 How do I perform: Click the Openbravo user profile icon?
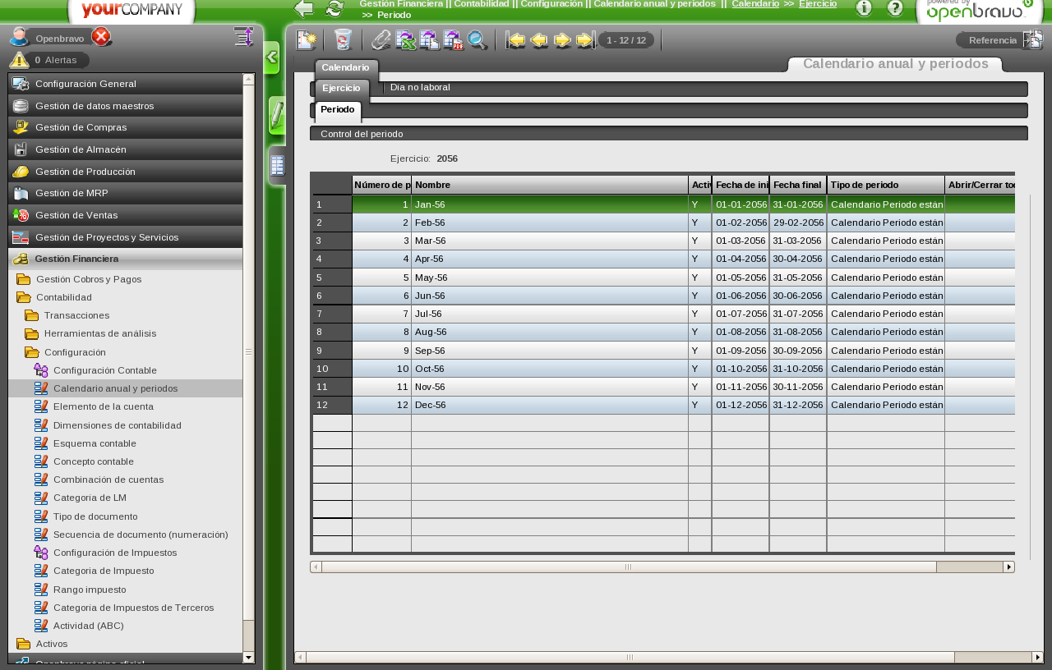19,37
